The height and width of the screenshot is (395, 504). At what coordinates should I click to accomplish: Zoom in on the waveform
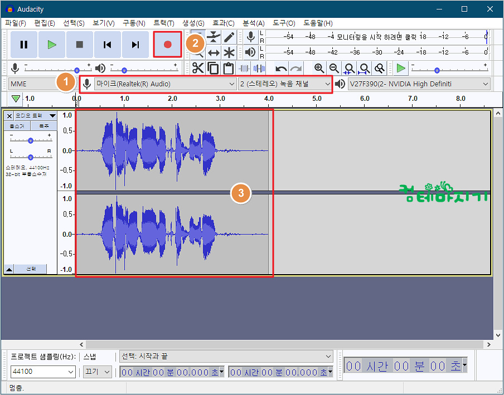(319, 68)
